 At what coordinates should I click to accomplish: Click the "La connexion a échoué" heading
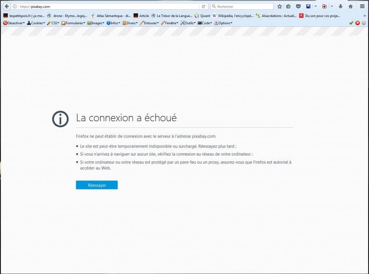click(x=126, y=118)
